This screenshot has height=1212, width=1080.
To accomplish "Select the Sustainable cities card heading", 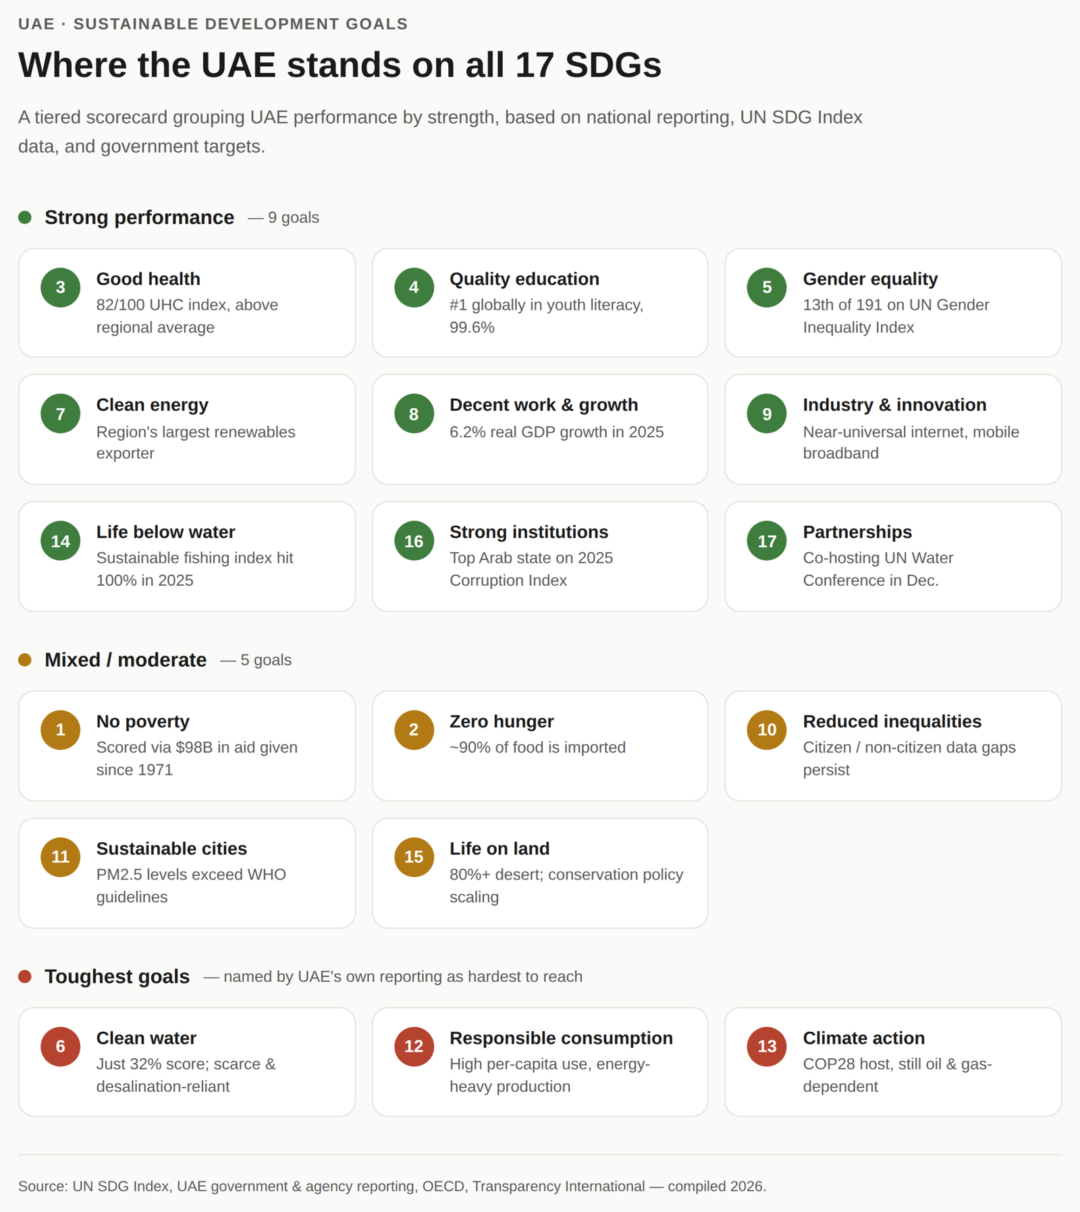I will pyautogui.click(x=171, y=848).
